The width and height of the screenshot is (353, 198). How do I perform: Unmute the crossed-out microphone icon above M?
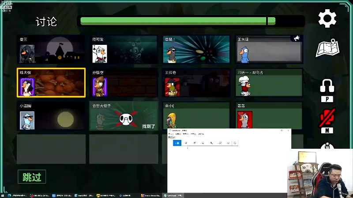click(x=327, y=117)
